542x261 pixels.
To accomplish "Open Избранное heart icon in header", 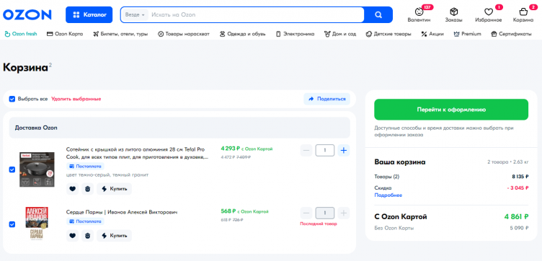I will tap(489, 15).
